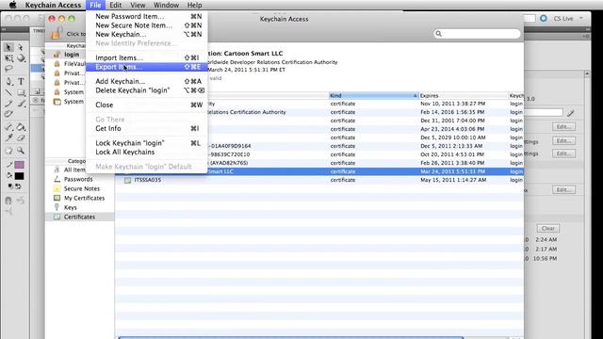The width and height of the screenshot is (603, 339).
Task: Select the Keys category
Action: click(x=79, y=207)
